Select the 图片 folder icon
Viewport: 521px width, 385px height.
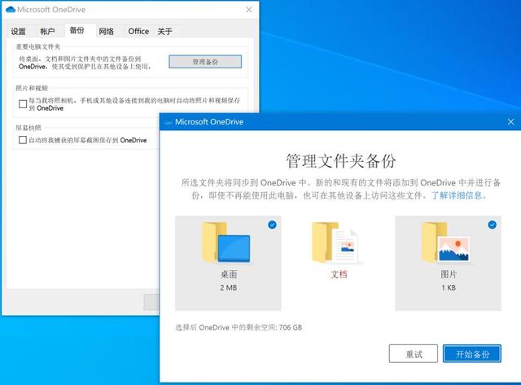pyautogui.click(x=446, y=243)
